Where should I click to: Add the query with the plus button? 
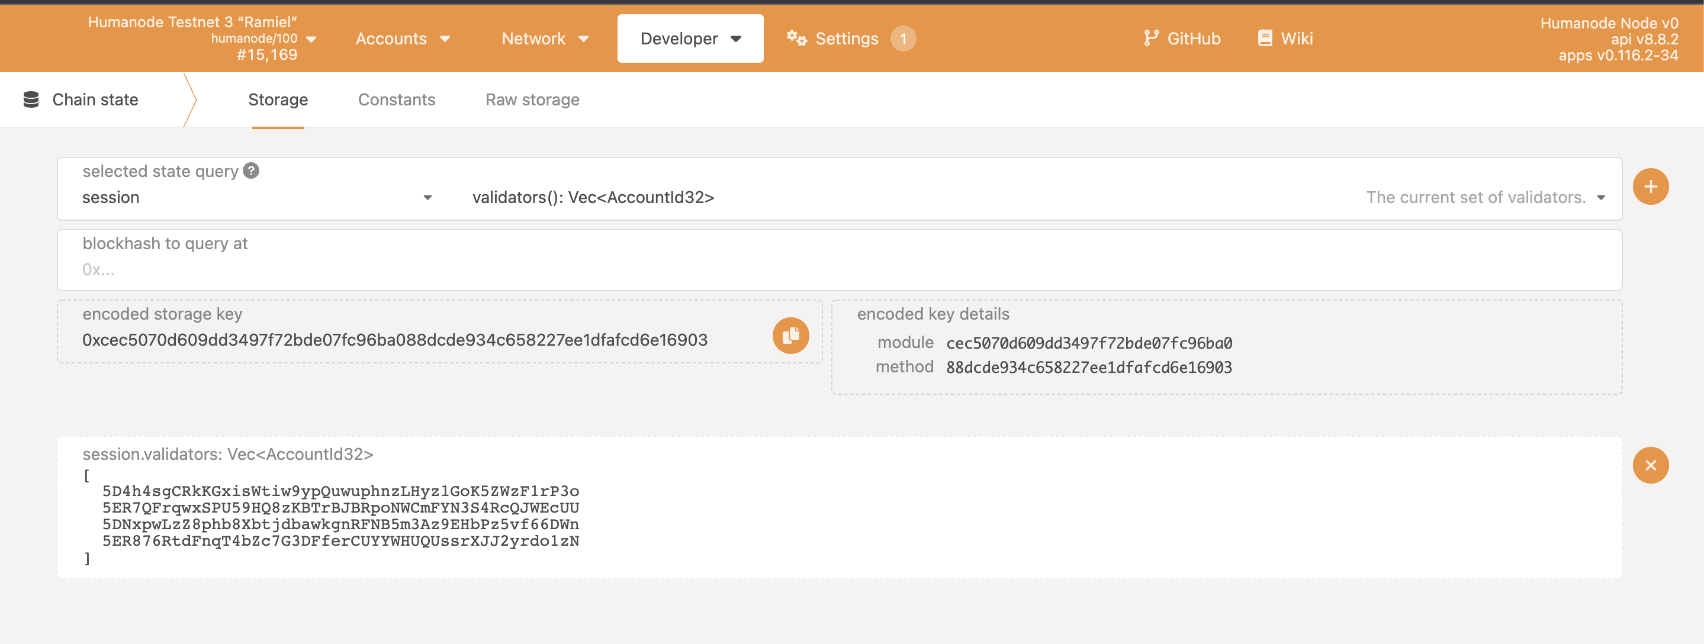[x=1651, y=186]
